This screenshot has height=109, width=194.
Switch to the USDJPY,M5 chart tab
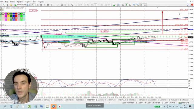[122, 100]
